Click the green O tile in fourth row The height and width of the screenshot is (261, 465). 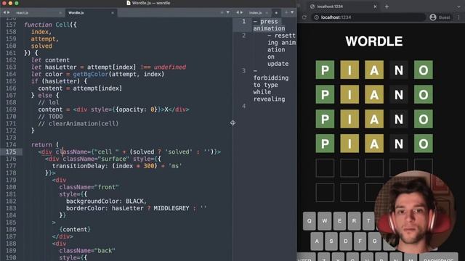point(423,144)
